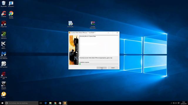Select the Google Chrome desktop shortcut
This screenshot has width=188, height=105.
coord(11,15)
